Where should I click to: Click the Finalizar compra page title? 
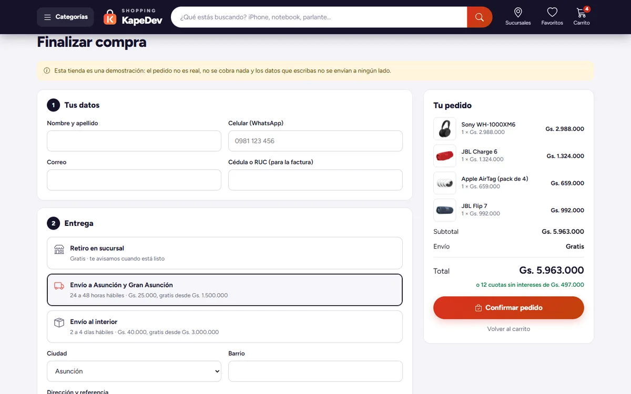pyautogui.click(x=91, y=42)
